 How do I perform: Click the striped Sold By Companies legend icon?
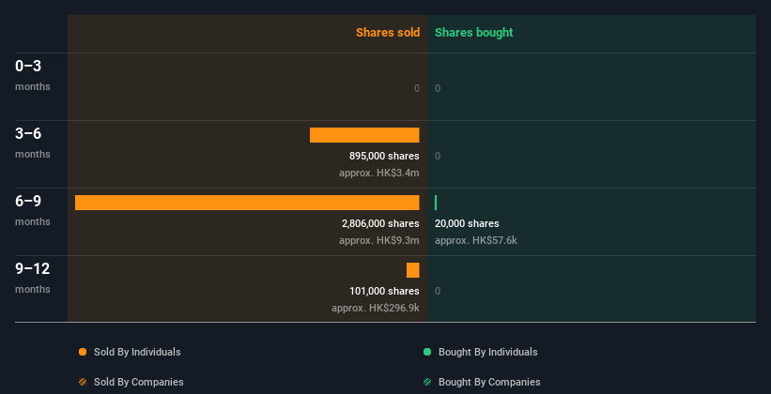(83, 382)
